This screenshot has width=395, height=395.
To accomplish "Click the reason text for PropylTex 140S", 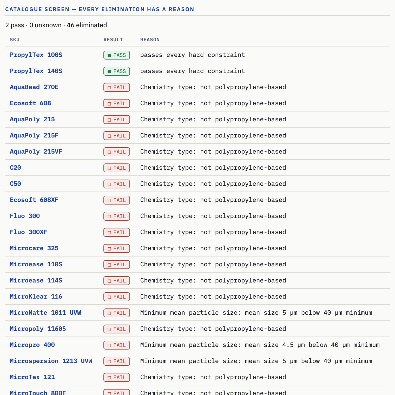I will pos(193,71).
